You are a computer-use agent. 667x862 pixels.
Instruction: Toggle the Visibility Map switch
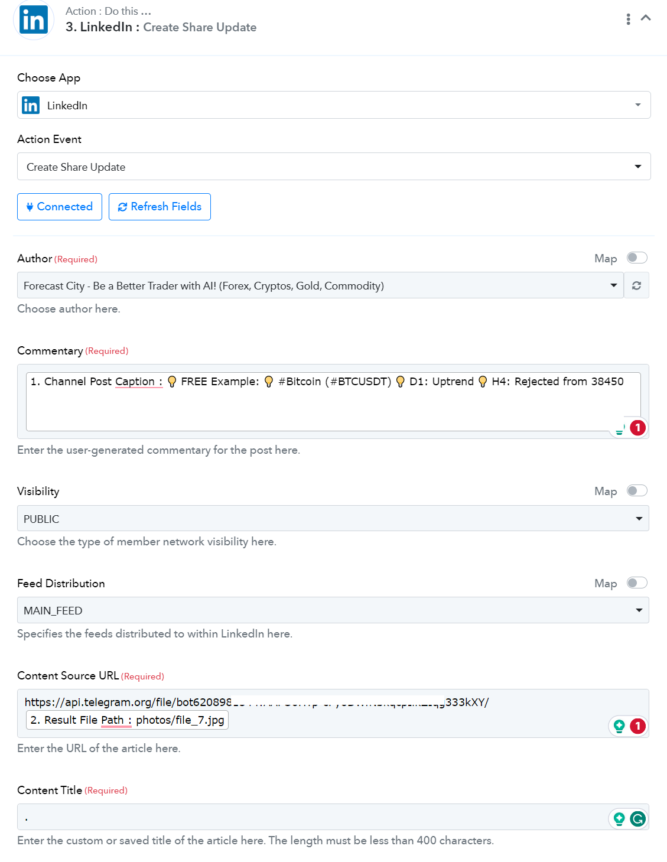pyautogui.click(x=637, y=490)
